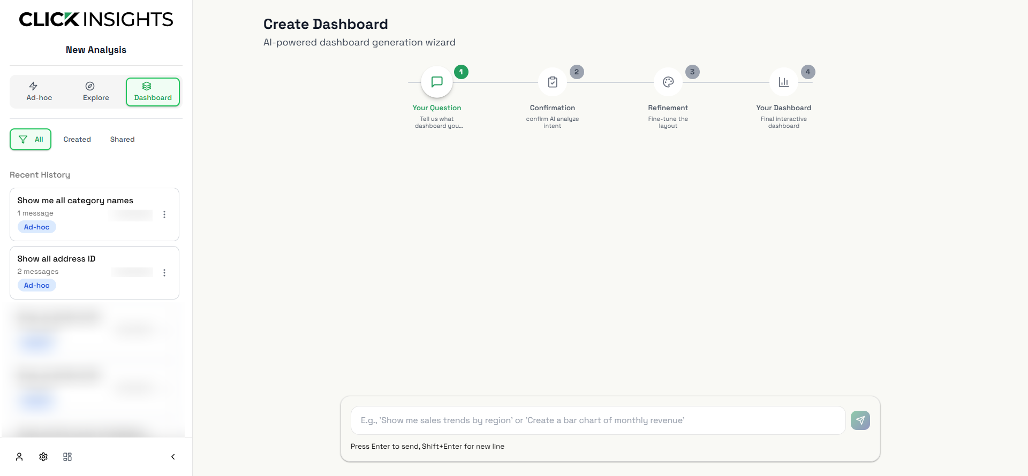Image resolution: width=1028 pixels, height=476 pixels.
Task: Select the All filter toggle
Action: point(31,140)
